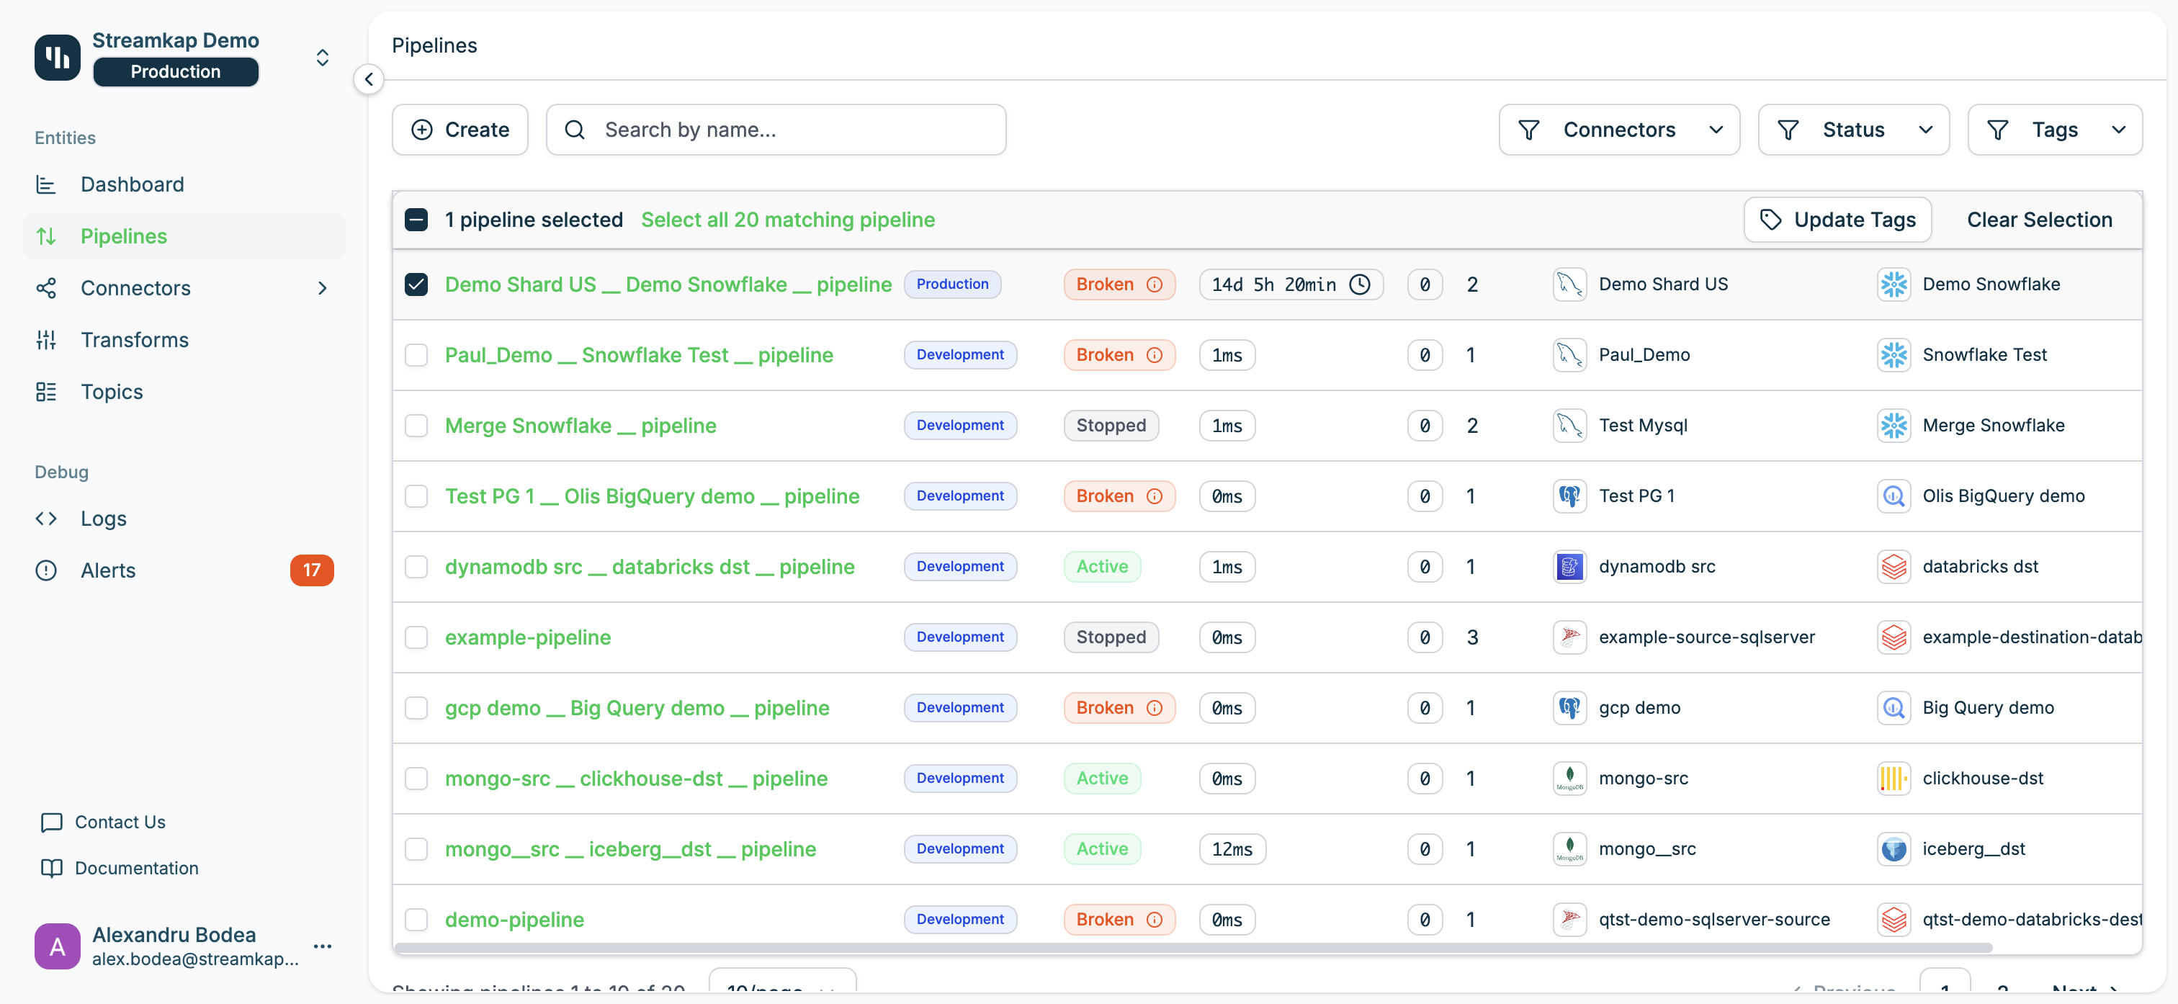
Task: Click clock icon beside 14d 5h 20min
Action: pyautogui.click(x=1360, y=284)
